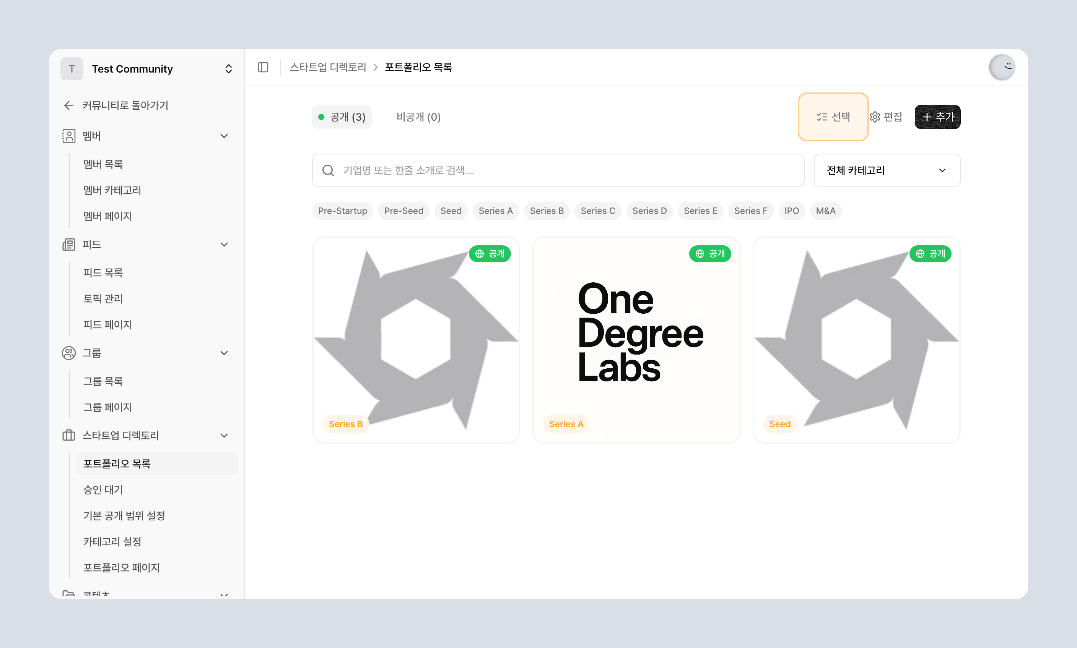Toggle the Series A filter chip
This screenshot has width=1077, height=648.
pos(496,211)
